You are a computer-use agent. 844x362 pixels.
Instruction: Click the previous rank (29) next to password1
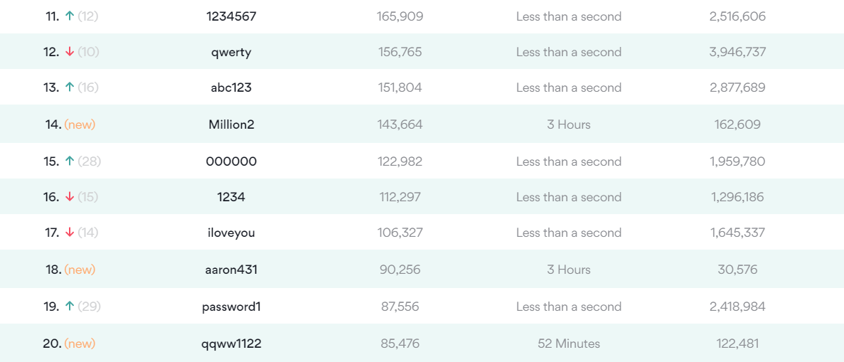pyautogui.click(x=90, y=307)
